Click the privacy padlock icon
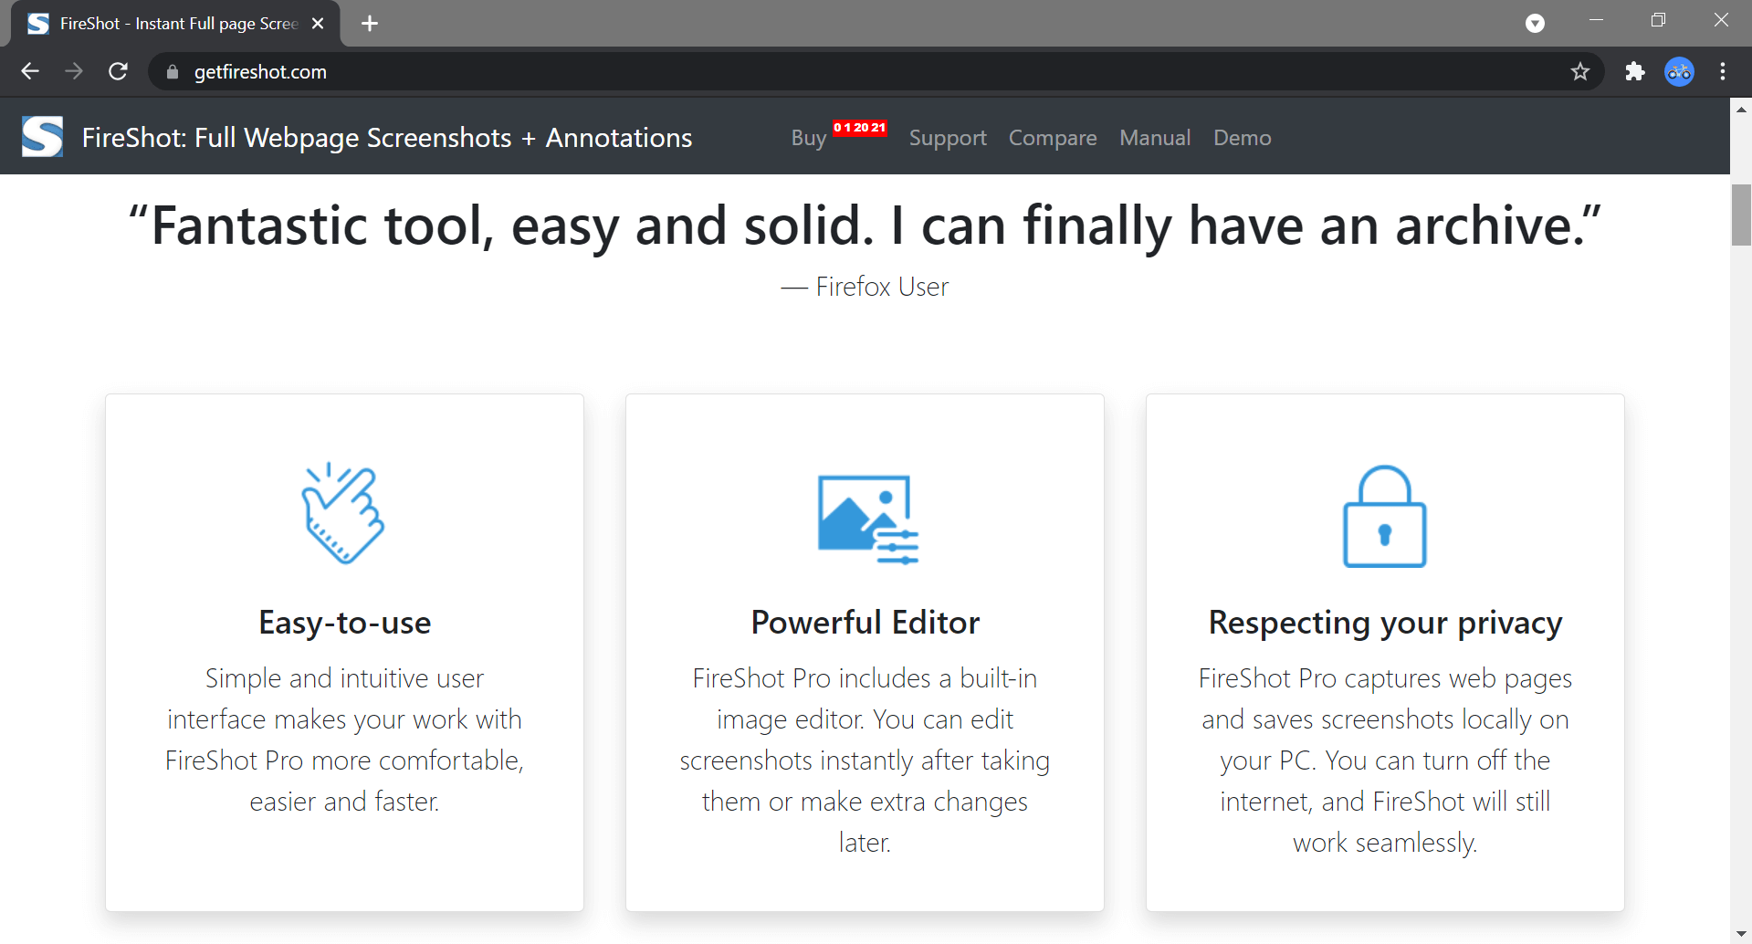 [1385, 517]
